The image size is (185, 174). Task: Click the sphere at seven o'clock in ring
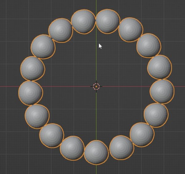click(72, 148)
